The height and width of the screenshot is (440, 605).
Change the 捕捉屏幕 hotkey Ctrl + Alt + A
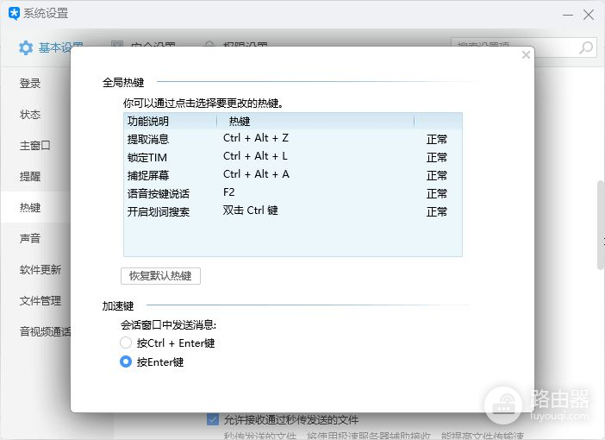point(255,174)
